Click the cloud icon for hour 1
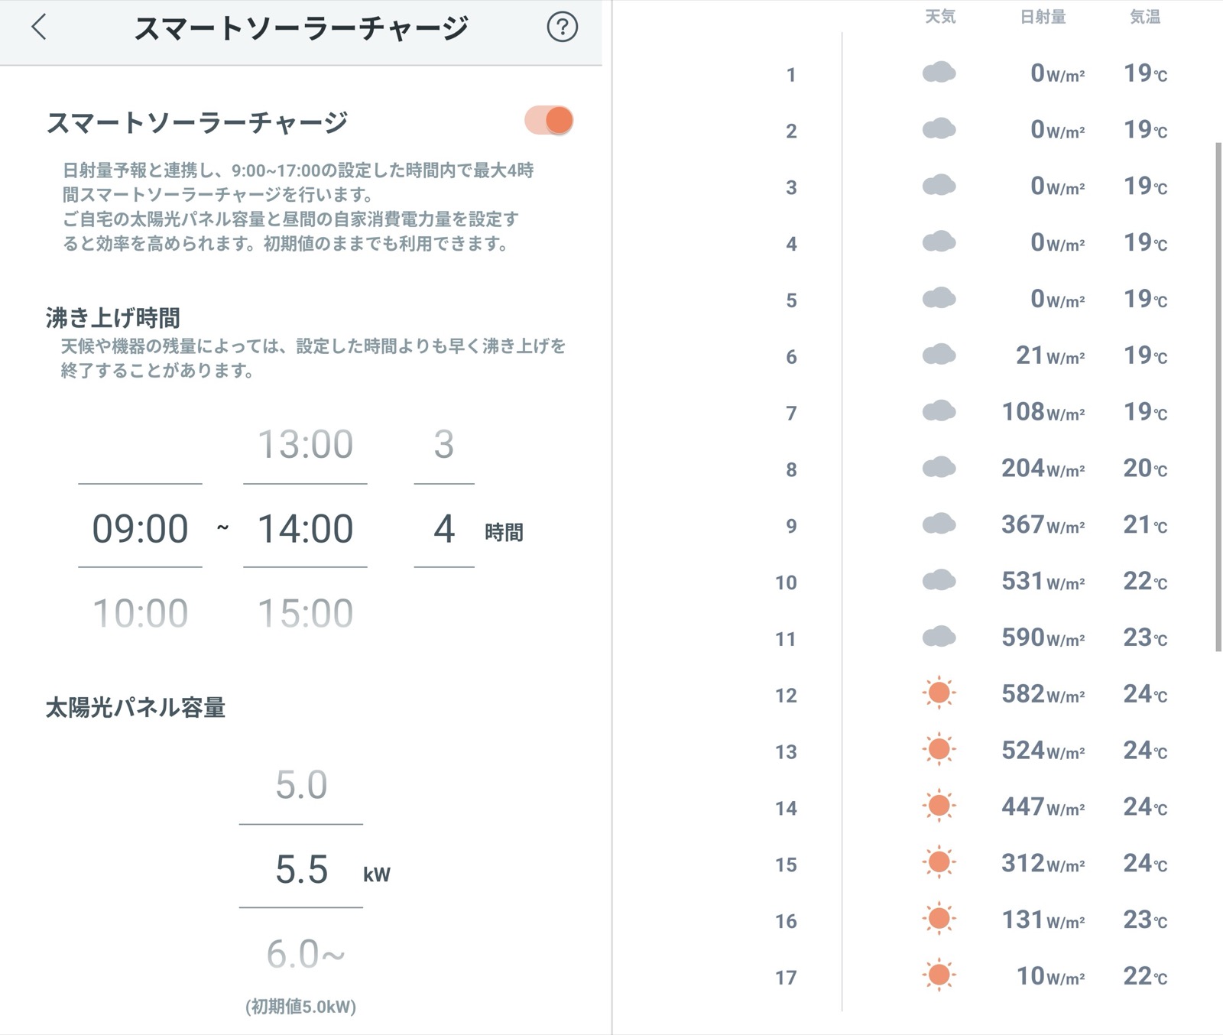 click(939, 73)
